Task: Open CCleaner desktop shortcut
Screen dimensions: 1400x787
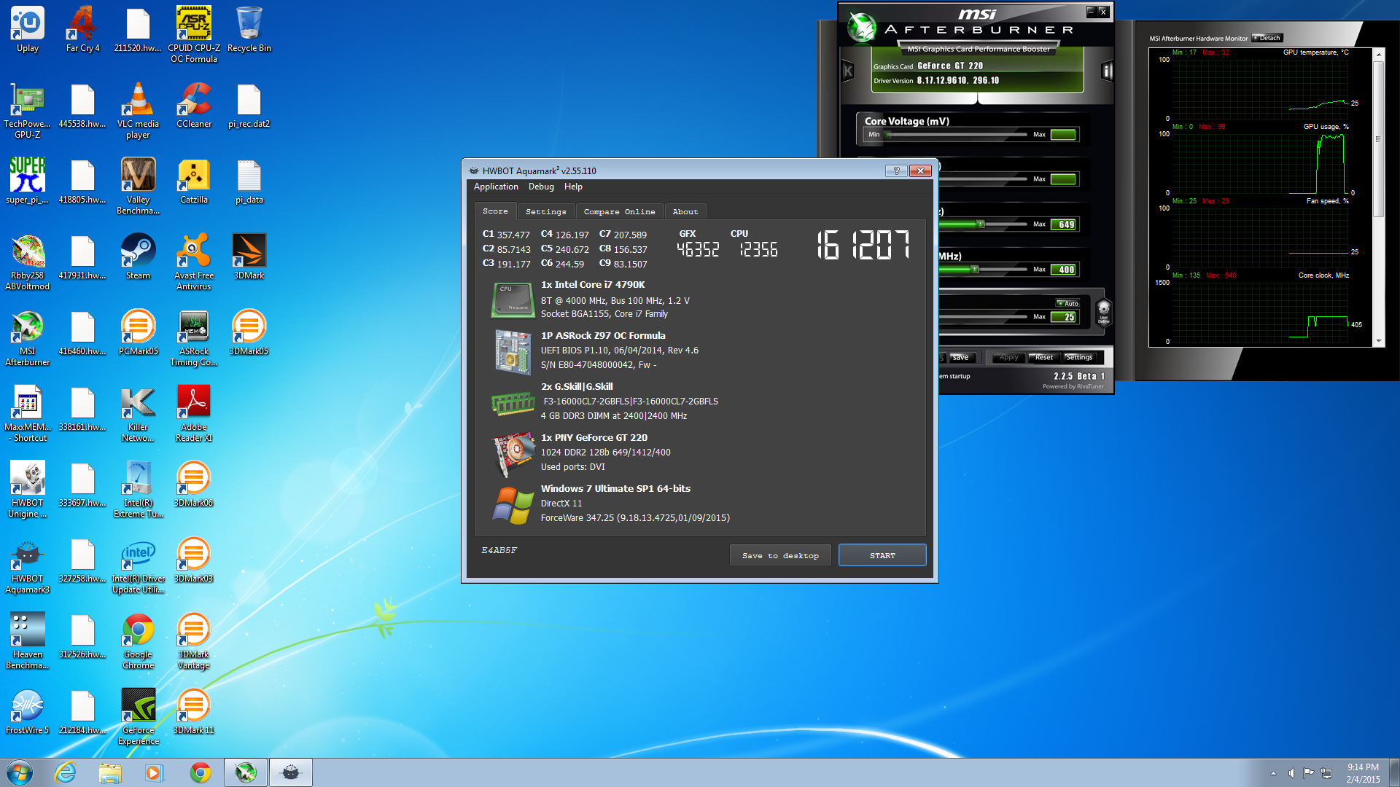Action: [194, 106]
